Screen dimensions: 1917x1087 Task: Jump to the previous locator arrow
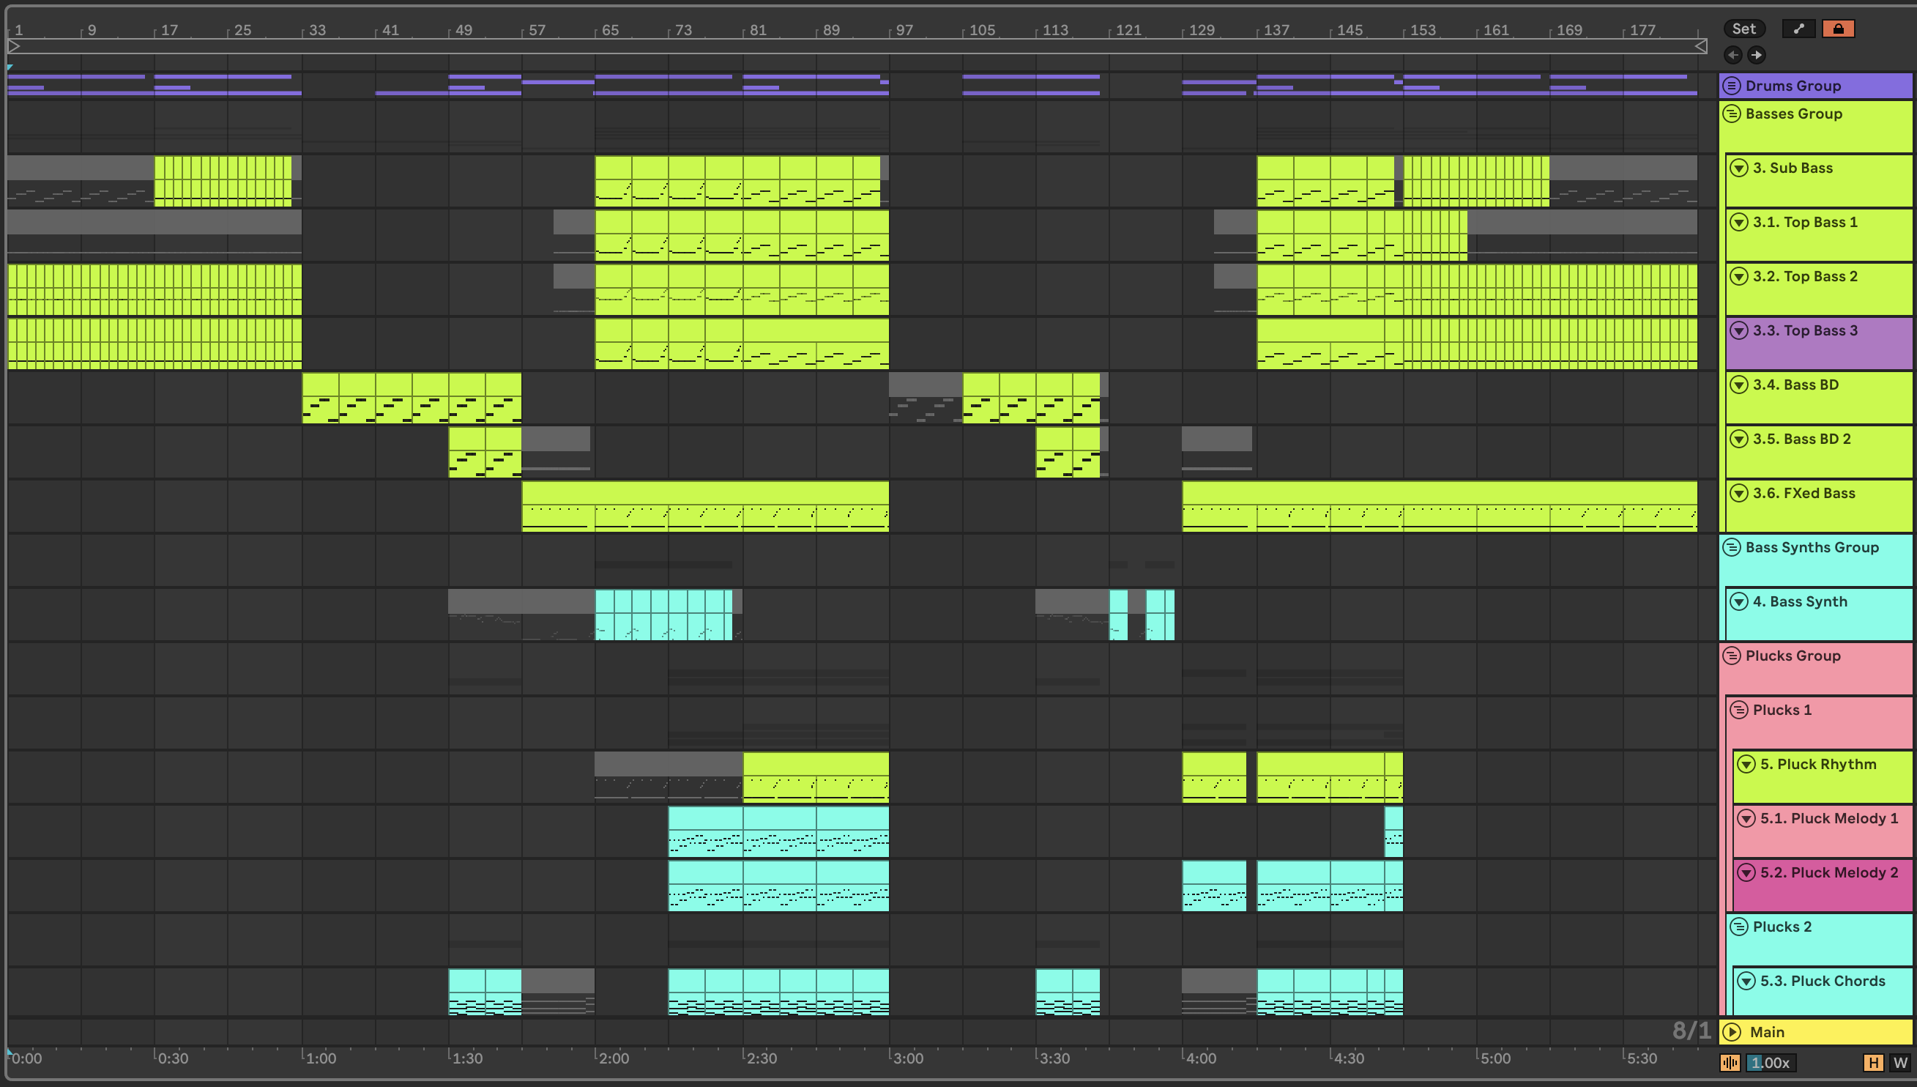(x=1732, y=54)
